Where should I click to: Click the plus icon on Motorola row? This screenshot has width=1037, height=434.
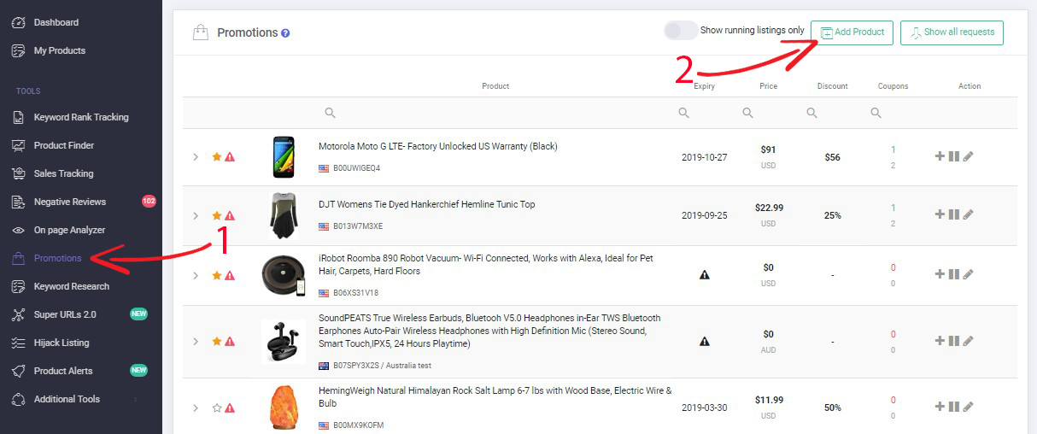coord(940,156)
